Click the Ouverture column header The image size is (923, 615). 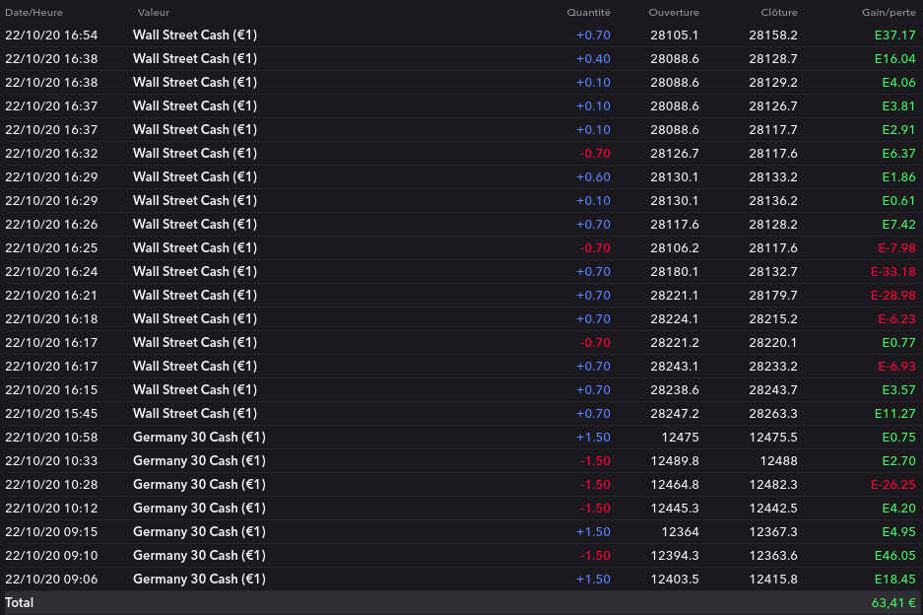coord(674,12)
